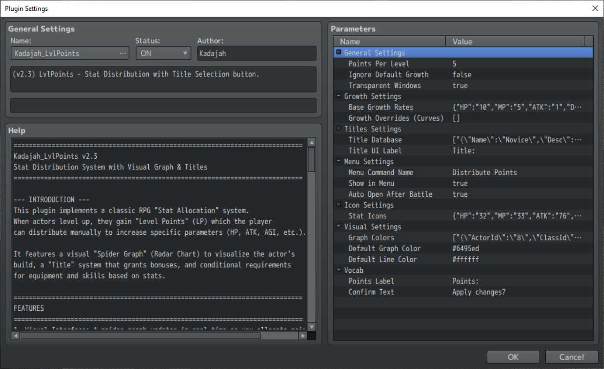
Task: Click the Help vertical scrollbar down arrow
Action: [x=312, y=327]
